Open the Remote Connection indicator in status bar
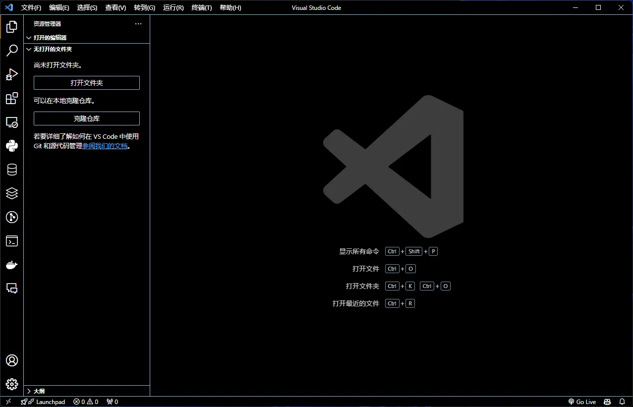The height and width of the screenshot is (407, 633). (x=8, y=402)
